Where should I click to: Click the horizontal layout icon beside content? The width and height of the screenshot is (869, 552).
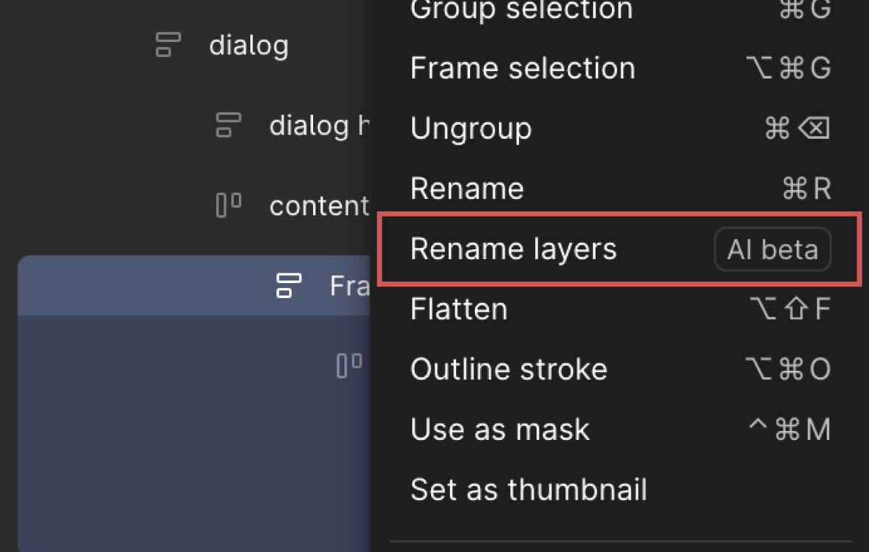228,206
